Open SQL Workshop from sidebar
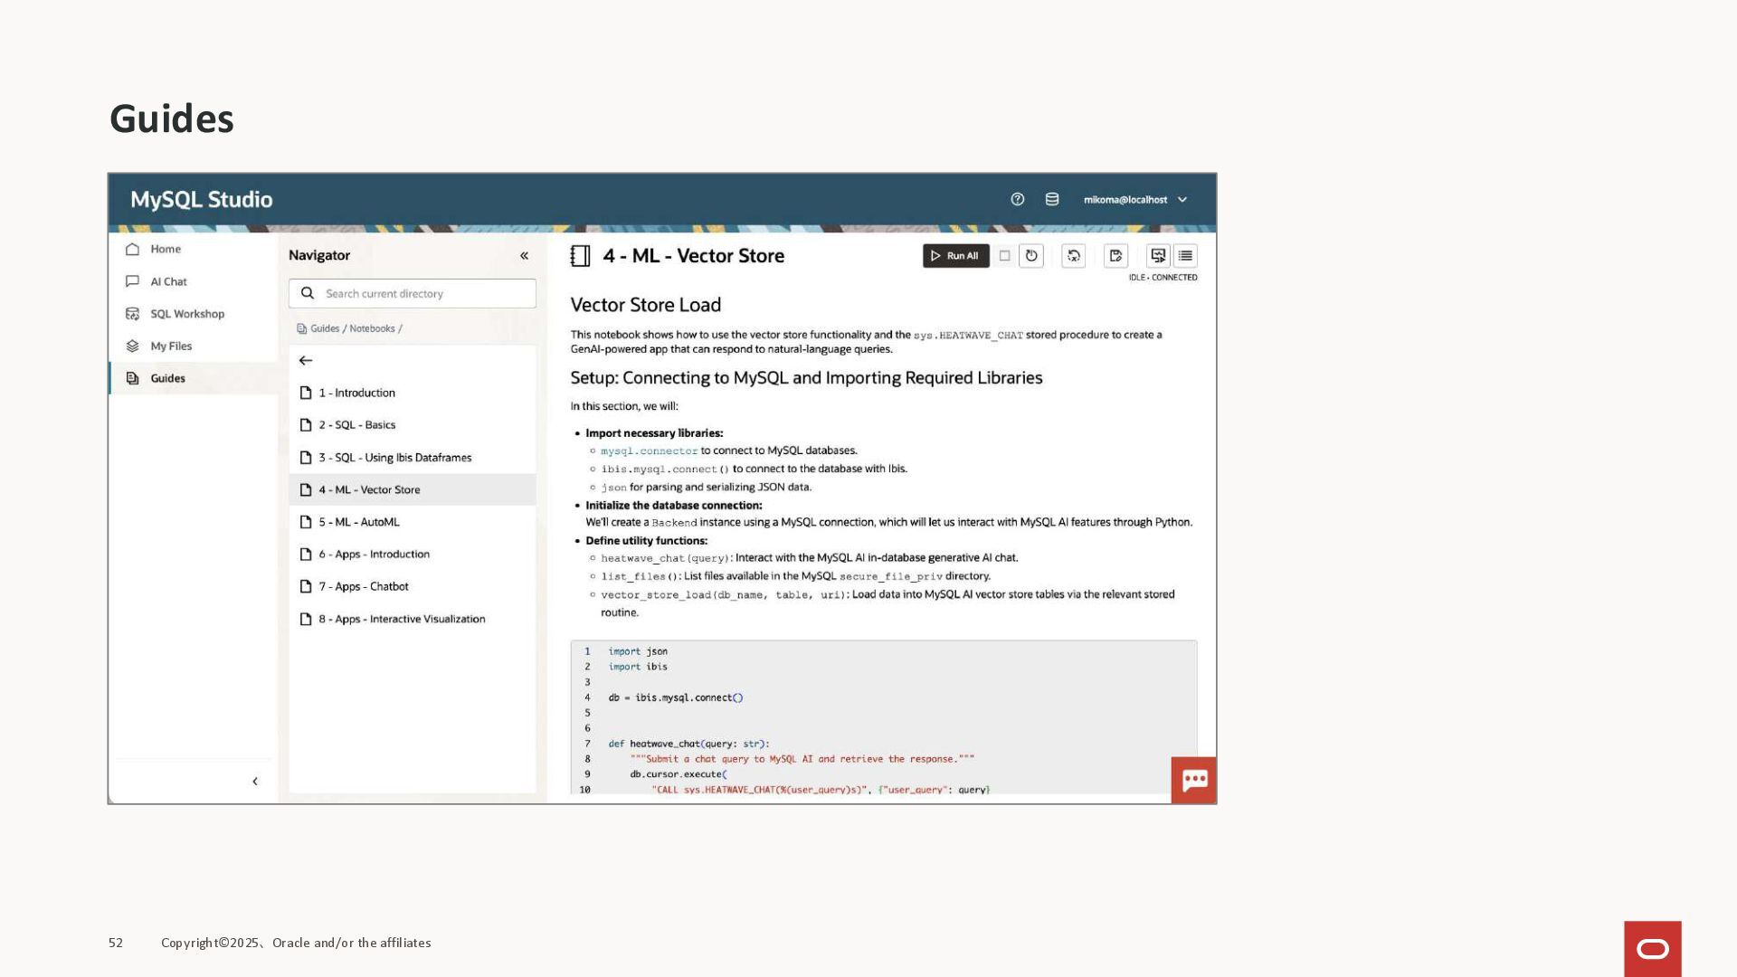Image resolution: width=1737 pixels, height=977 pixels. [x=186, y=314]
